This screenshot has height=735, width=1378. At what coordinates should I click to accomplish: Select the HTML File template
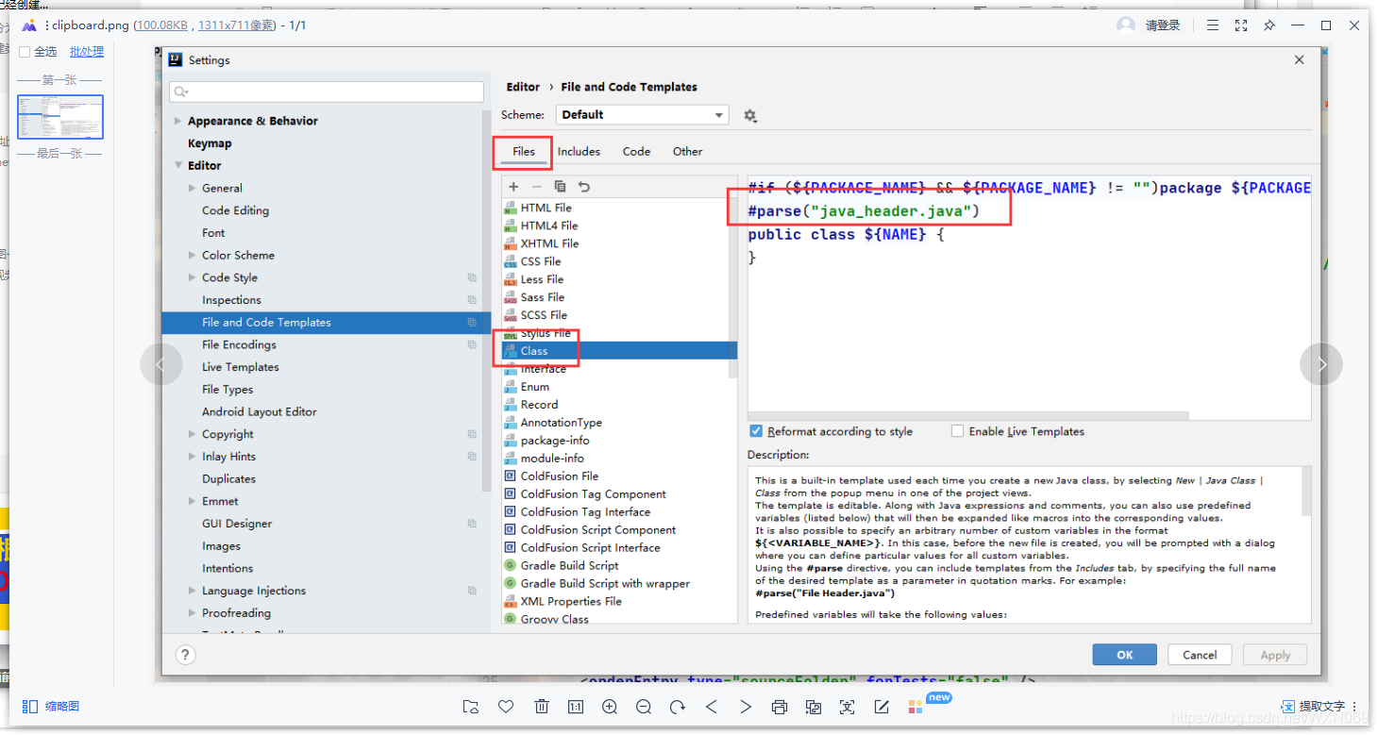(x=546, y=208)
